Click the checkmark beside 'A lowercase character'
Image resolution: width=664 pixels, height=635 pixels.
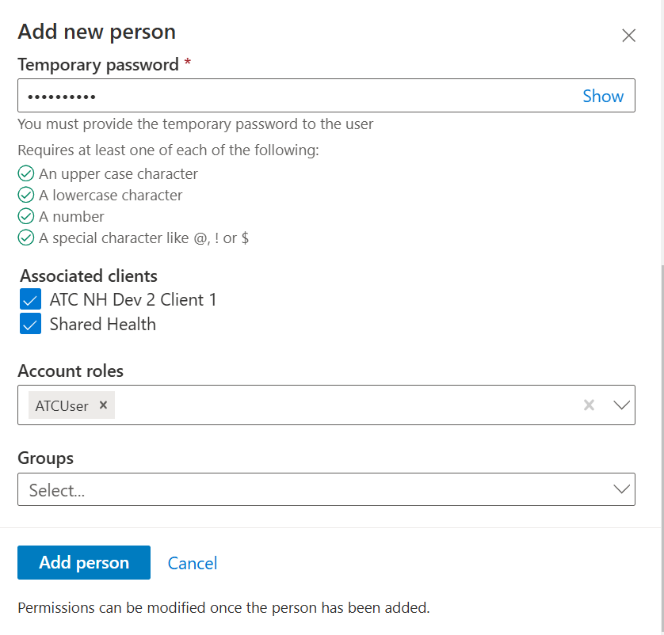click(x=25, y=195)
